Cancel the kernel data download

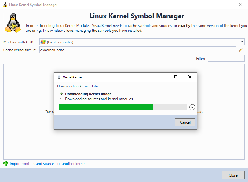click(x=185, y=122)
